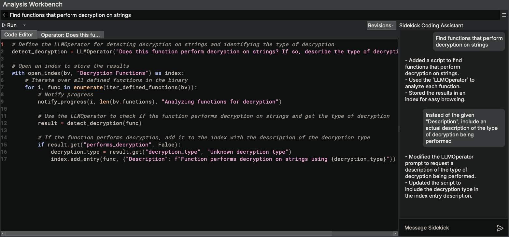509x237 pixels.
Task: Click the 'index.add_entry(func' code line
Action: click(x=223, y=159)
